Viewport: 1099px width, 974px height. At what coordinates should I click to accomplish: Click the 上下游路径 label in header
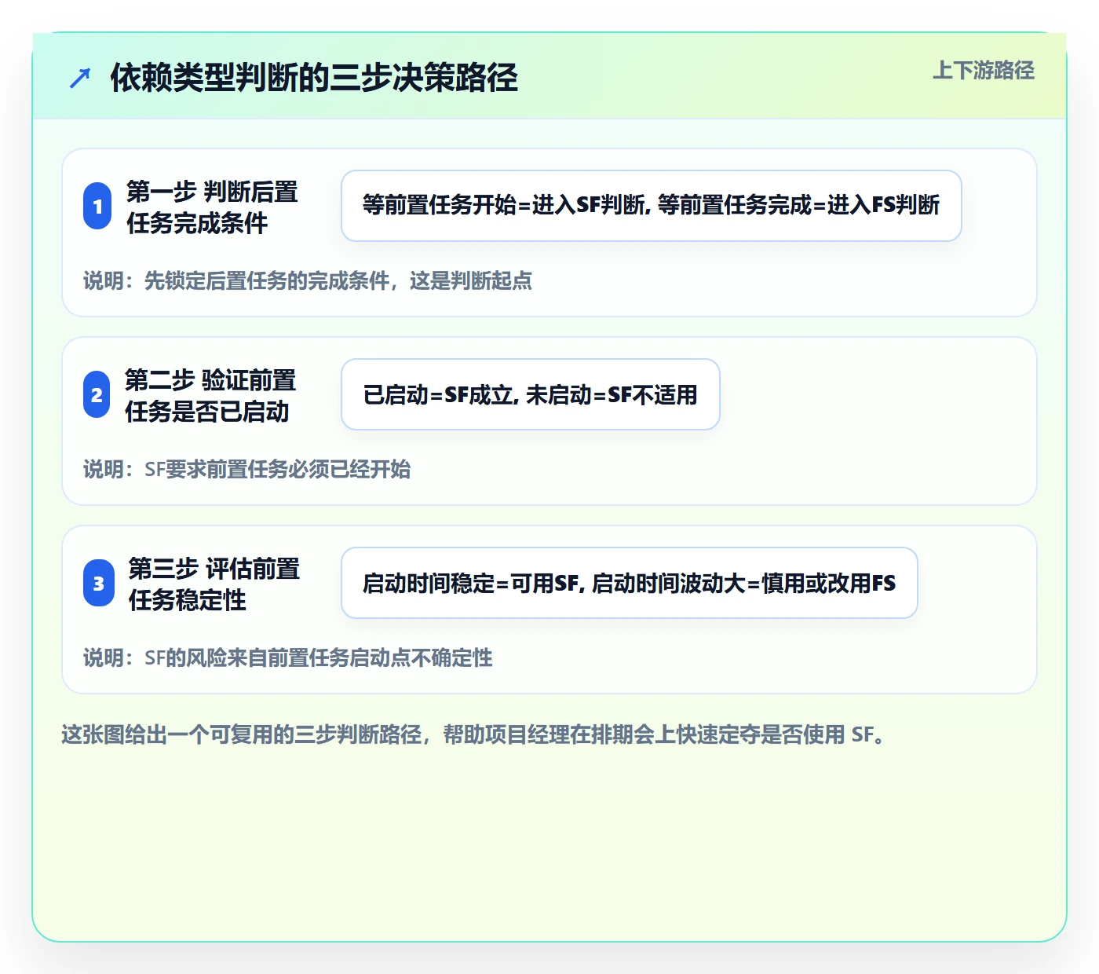[984, 71]
